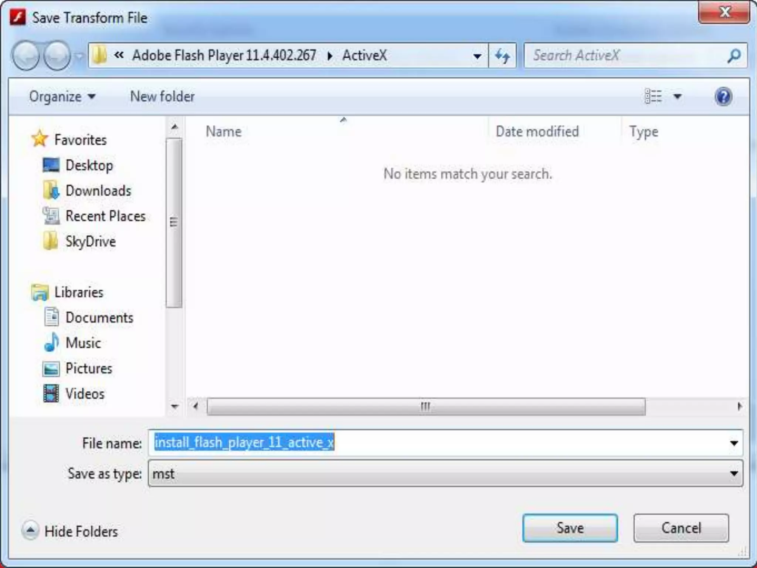Open the Documents library
This screenshot has height=568, width=757.
[99, 318]
